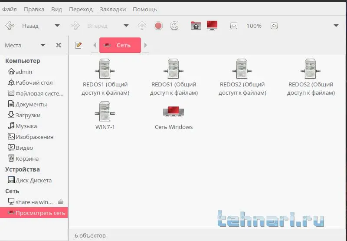Reload the current location

pyautogui.click(x=174, y=26)
